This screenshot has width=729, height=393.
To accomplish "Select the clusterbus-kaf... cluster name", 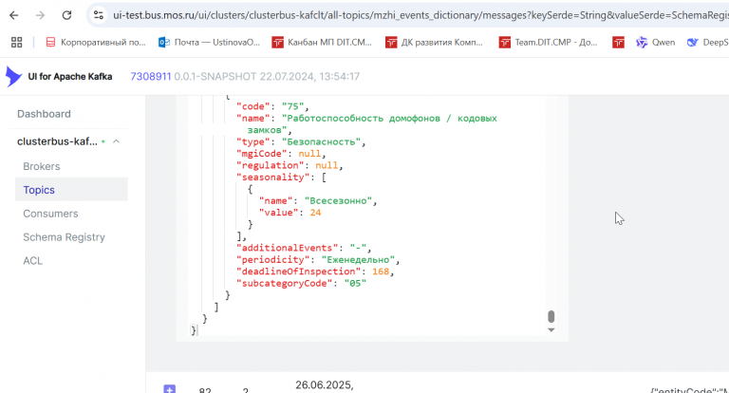I will coord(57,141).
